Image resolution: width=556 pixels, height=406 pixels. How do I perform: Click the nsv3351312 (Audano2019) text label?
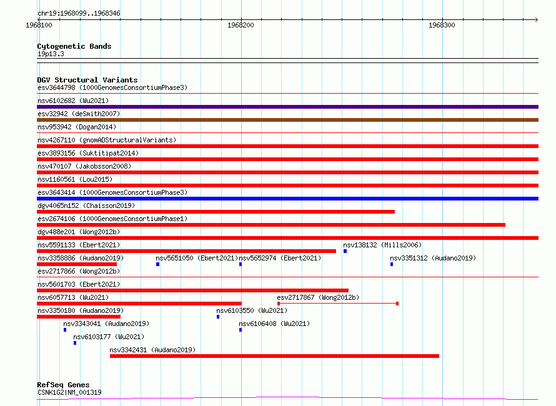[433, 258]
